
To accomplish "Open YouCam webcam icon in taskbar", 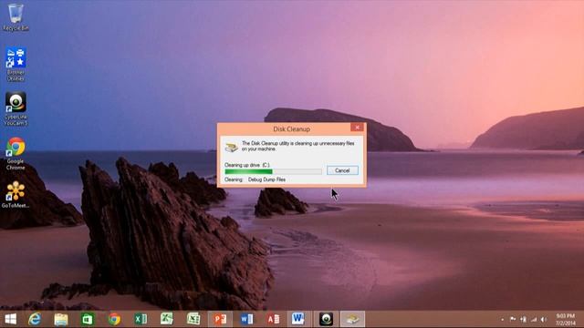I will 326,319.
